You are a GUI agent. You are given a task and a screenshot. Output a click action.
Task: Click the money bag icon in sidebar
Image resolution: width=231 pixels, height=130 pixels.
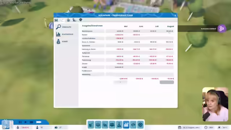[58, 42]
